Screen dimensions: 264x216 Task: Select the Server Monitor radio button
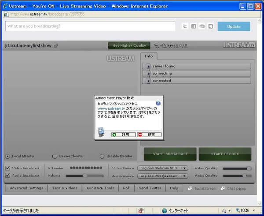tap(55, 156)
